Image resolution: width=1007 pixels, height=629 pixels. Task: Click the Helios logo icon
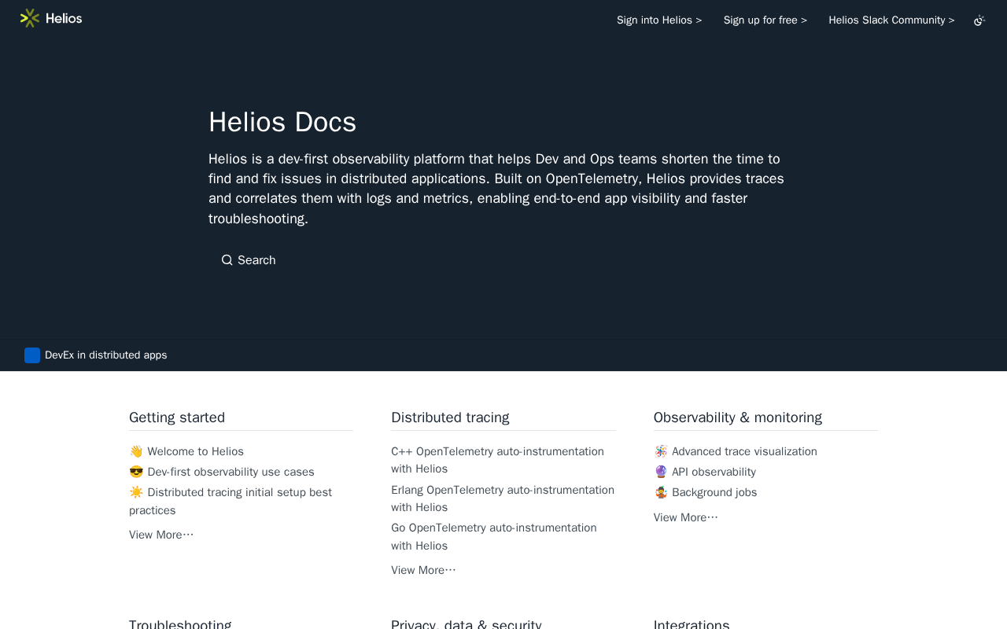coord(30,18)
